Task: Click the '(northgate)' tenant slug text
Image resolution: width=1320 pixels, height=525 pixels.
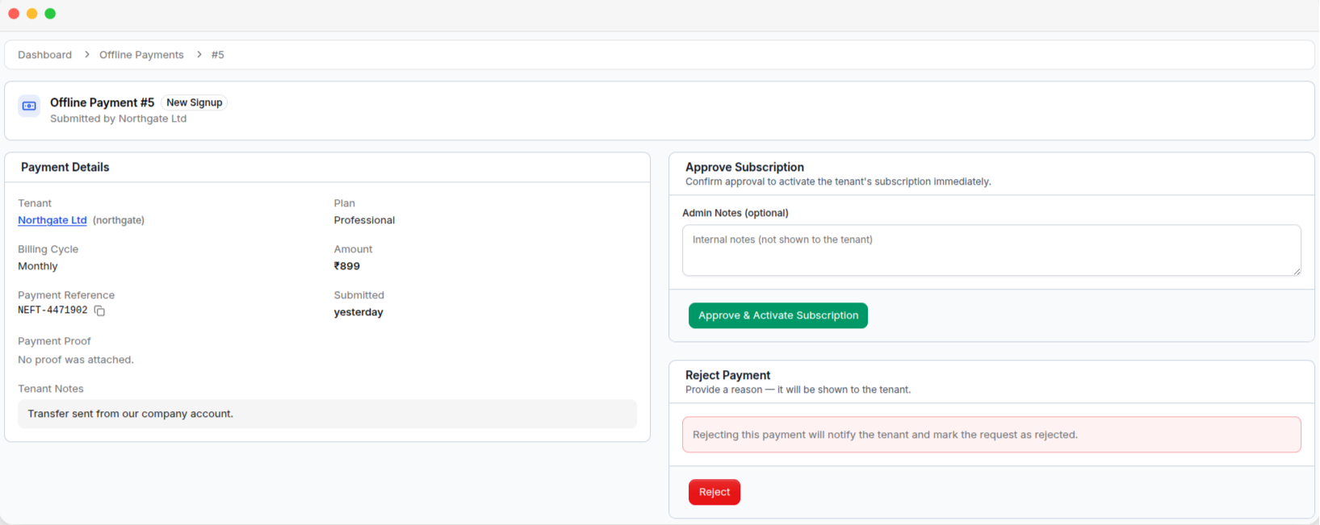Action: click(119, 220)
